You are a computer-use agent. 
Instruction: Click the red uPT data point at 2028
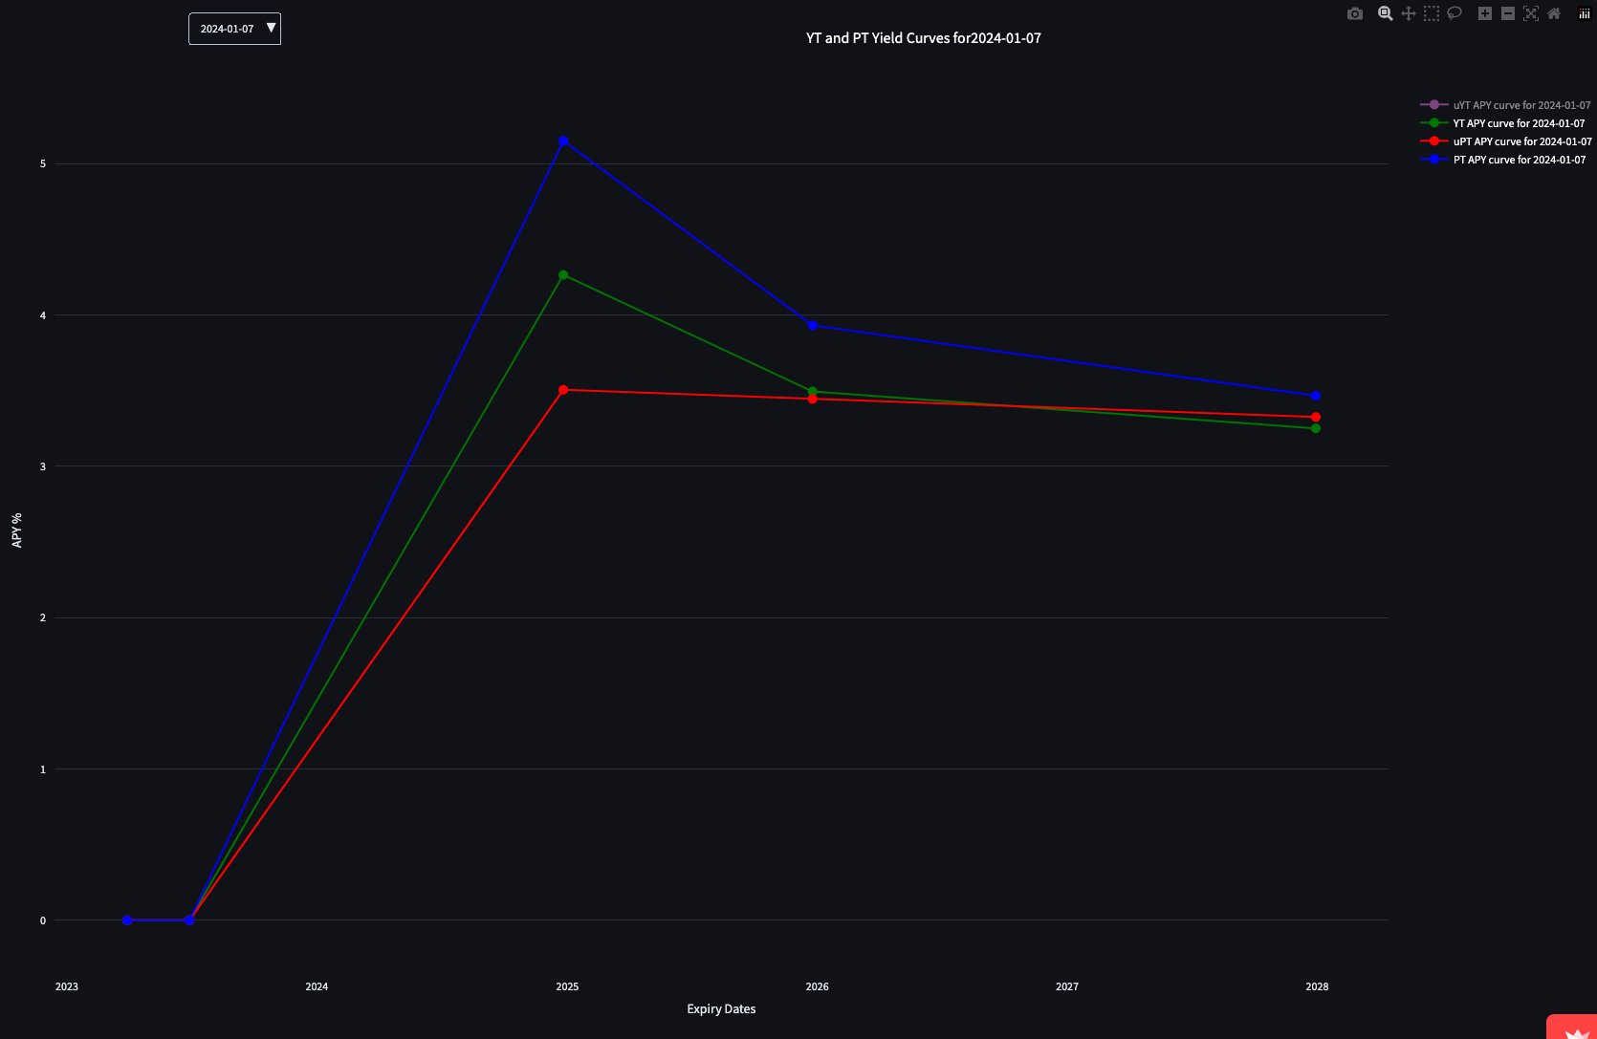click(1316, 418)
